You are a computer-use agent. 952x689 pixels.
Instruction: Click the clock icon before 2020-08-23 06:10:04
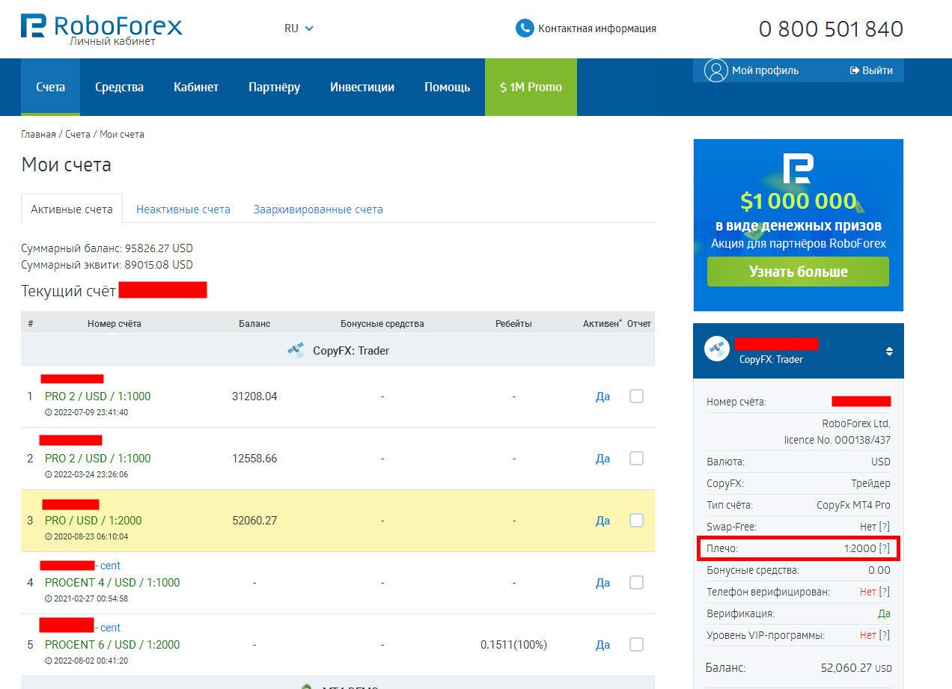pos(49,536)
